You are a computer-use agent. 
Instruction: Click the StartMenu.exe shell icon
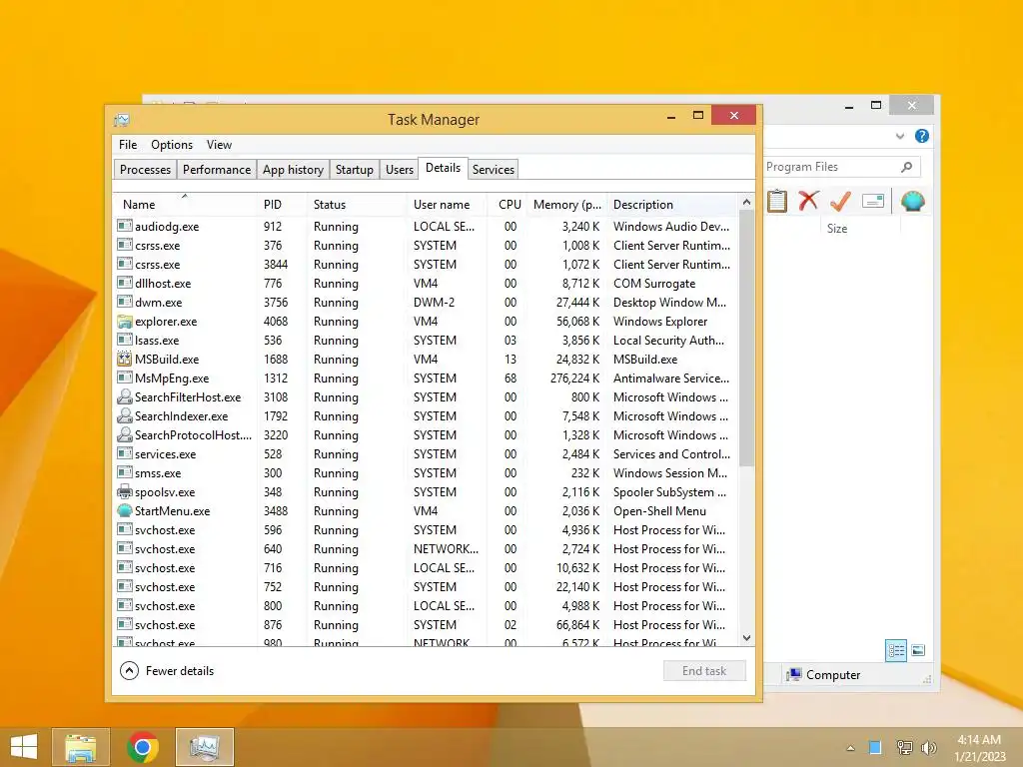click(124, 511)
